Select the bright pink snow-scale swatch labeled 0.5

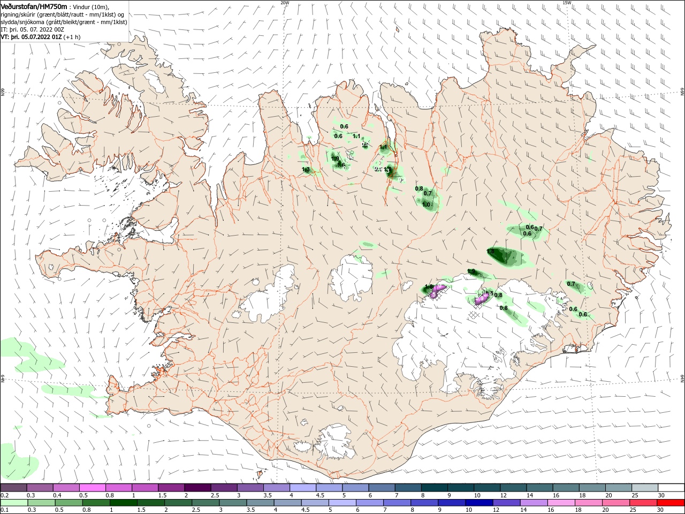[92, 488]
